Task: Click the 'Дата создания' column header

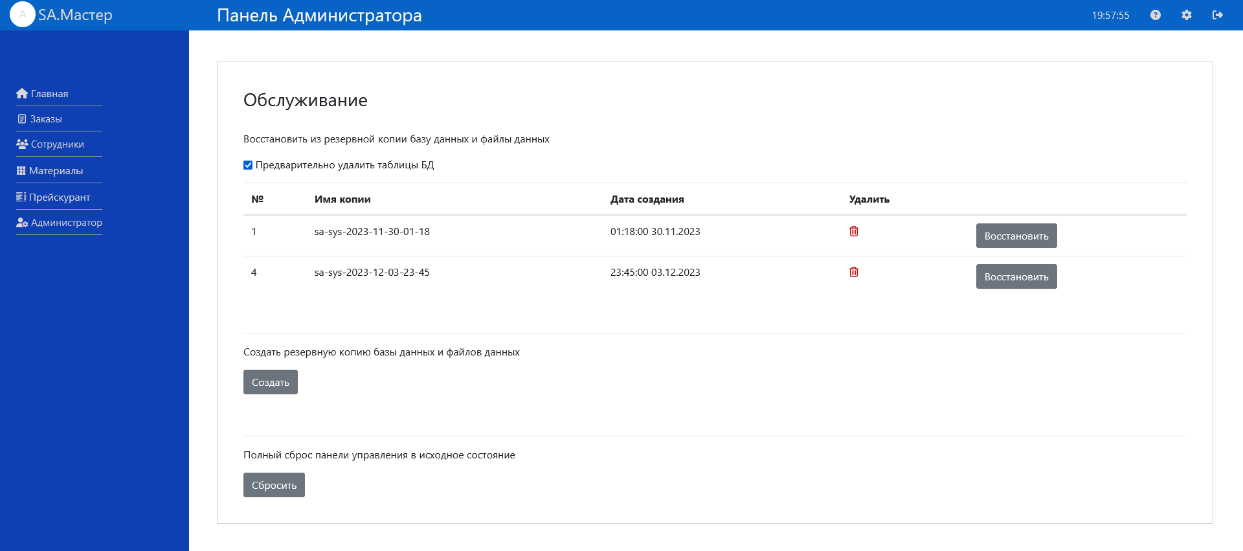Action: (x=647, y=199)
